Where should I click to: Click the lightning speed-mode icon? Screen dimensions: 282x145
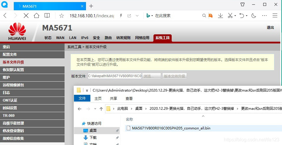(121, 16)
